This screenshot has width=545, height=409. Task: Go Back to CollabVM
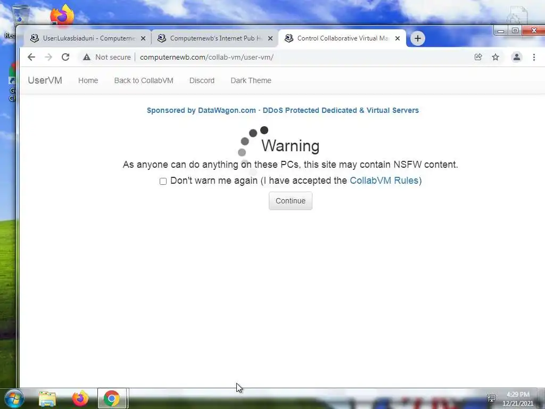(144, 80)
